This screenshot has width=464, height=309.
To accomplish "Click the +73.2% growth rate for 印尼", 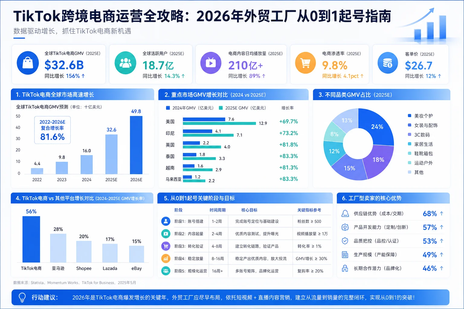I will [x=288, y=133].
